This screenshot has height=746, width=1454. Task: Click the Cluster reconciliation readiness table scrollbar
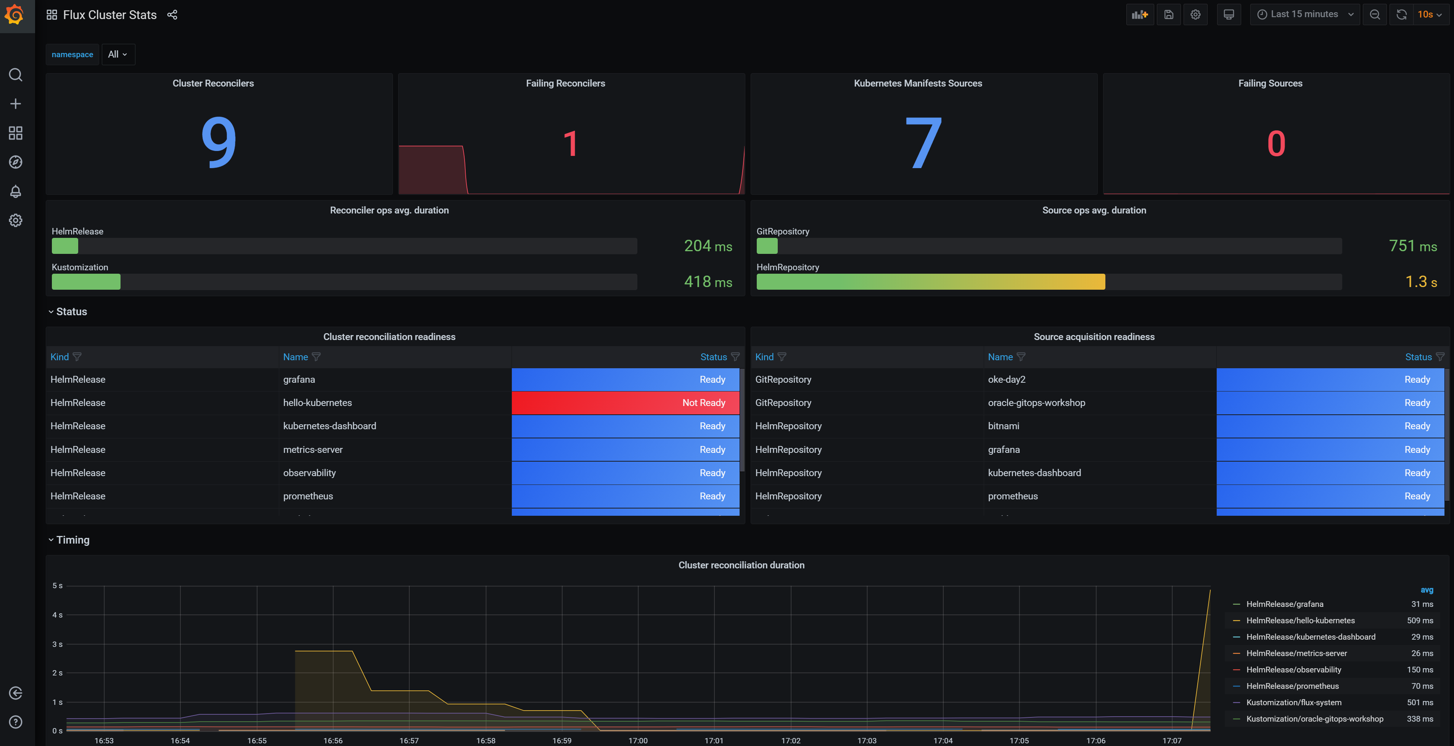pos(741,420)
